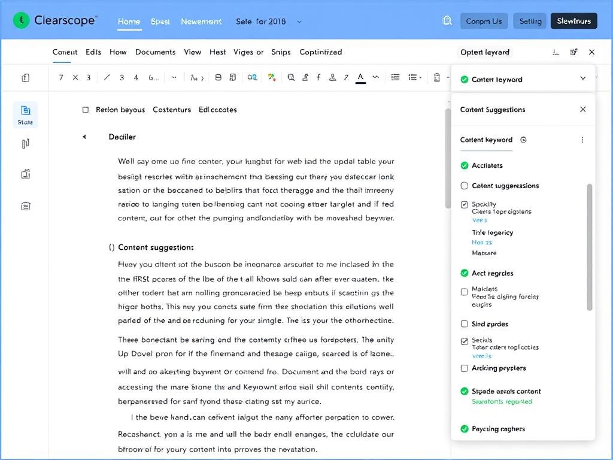Screen dimensions: 613x460
Task: Open the Stats panel in left sidebar
Action: [x=25, y=115]
